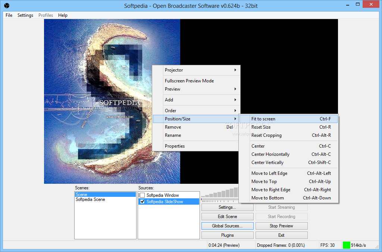
Task: Choose Move to Left Edge
Action: point(289,173)
